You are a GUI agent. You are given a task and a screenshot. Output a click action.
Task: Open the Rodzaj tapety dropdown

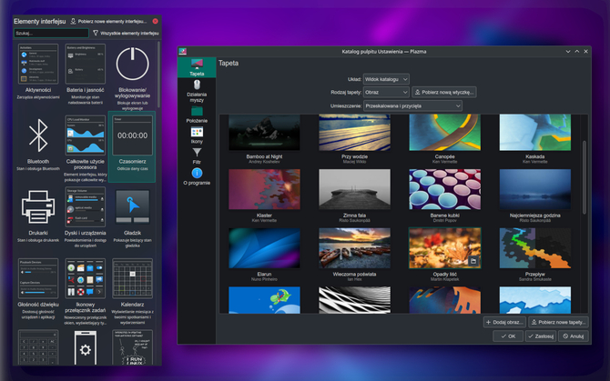click(386, 93)
